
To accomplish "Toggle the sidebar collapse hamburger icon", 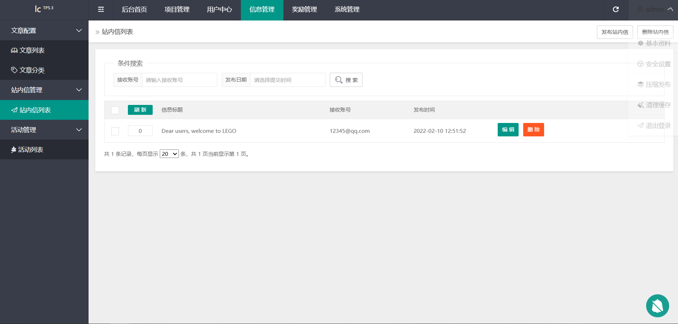I will [101, 10].
